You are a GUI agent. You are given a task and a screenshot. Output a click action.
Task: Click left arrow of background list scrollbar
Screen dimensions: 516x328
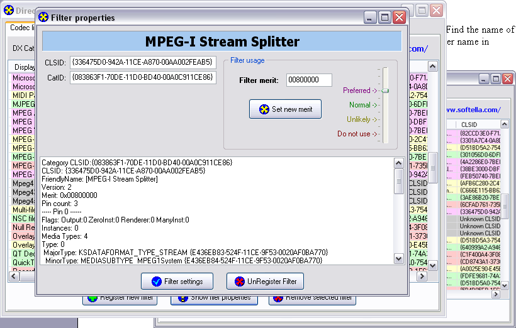click(x=14, y=276)
